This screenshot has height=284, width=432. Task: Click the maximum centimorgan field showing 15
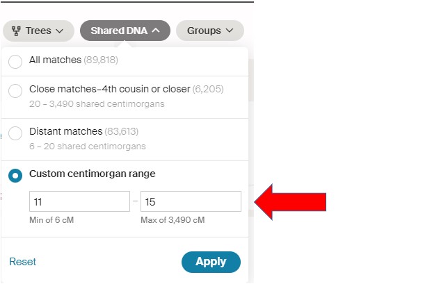click(191, 201)
